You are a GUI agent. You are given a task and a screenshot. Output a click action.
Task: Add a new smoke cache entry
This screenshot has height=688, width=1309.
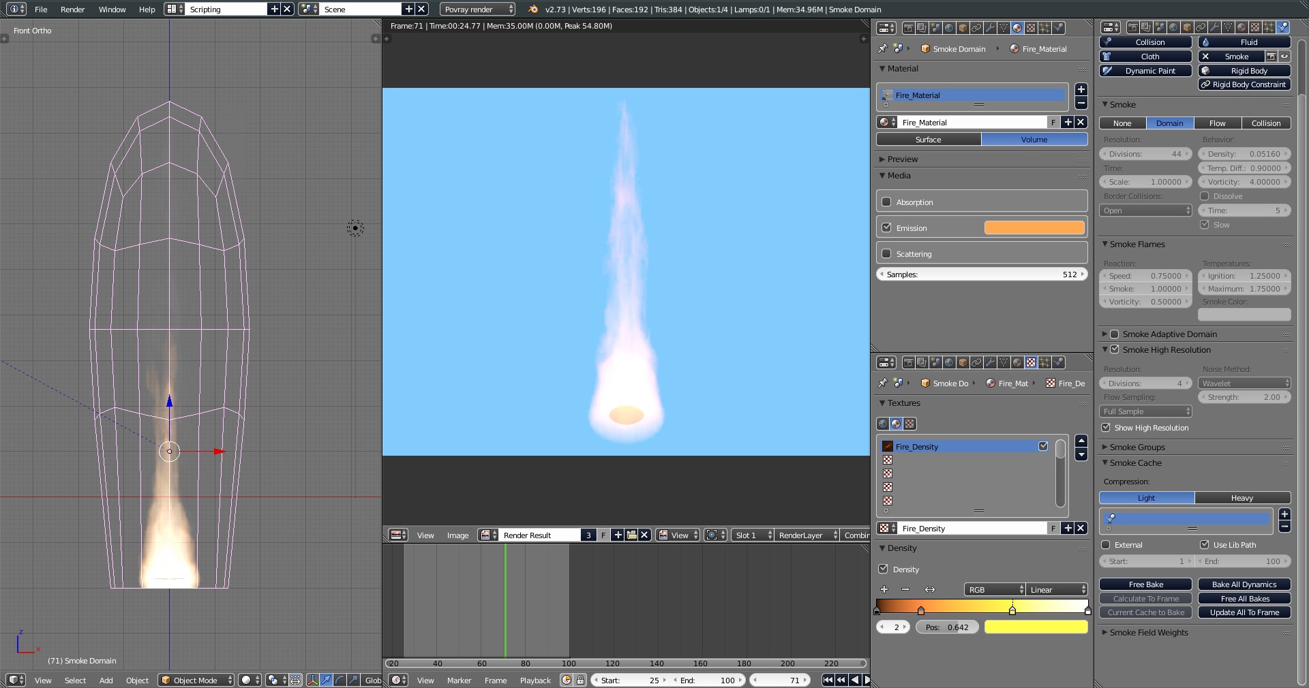(x=1284, y=514)
